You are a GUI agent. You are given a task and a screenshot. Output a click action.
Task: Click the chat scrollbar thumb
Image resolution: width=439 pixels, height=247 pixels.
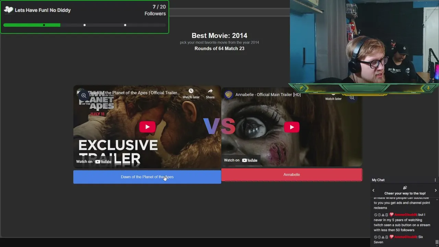coord(437,242)
